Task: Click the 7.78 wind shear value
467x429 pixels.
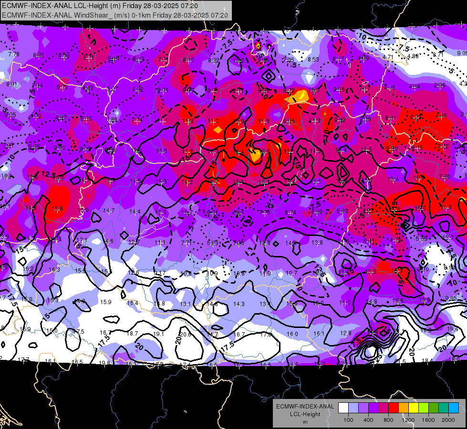Action: [14, 54]
